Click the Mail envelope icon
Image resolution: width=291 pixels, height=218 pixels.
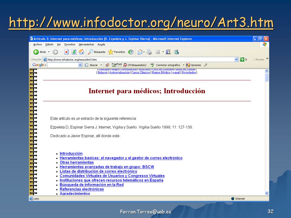[140, 52]
